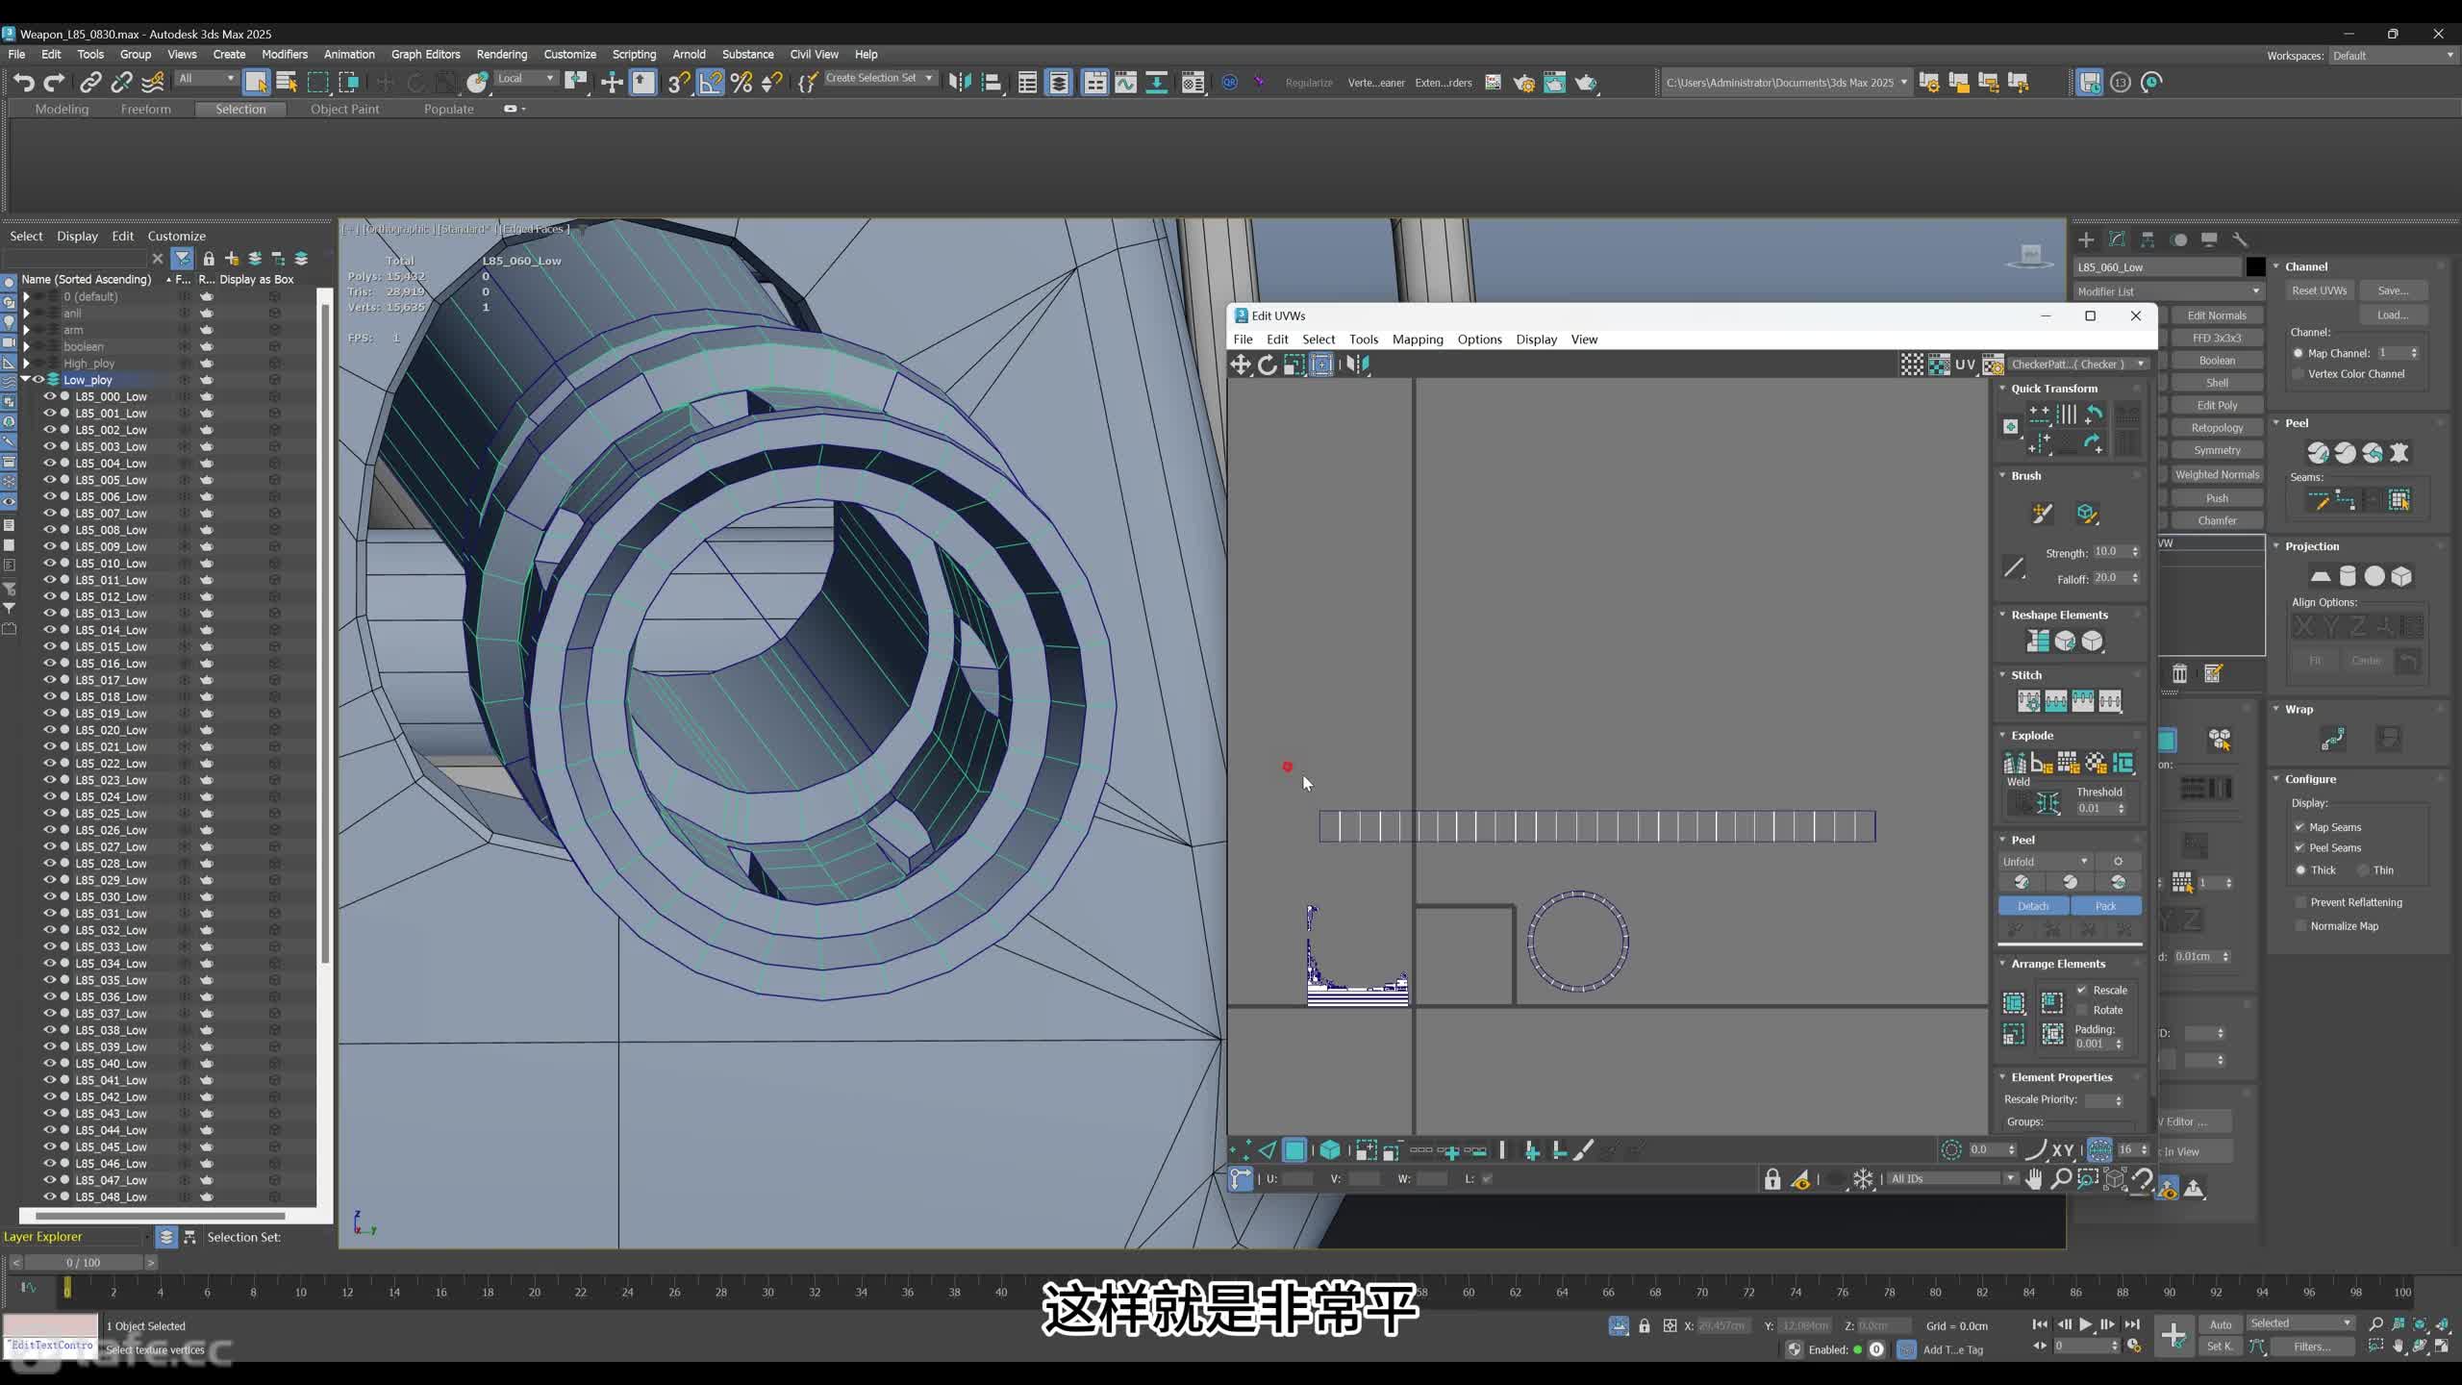Click the Weighted Normals modifier button

(2217, 475)
